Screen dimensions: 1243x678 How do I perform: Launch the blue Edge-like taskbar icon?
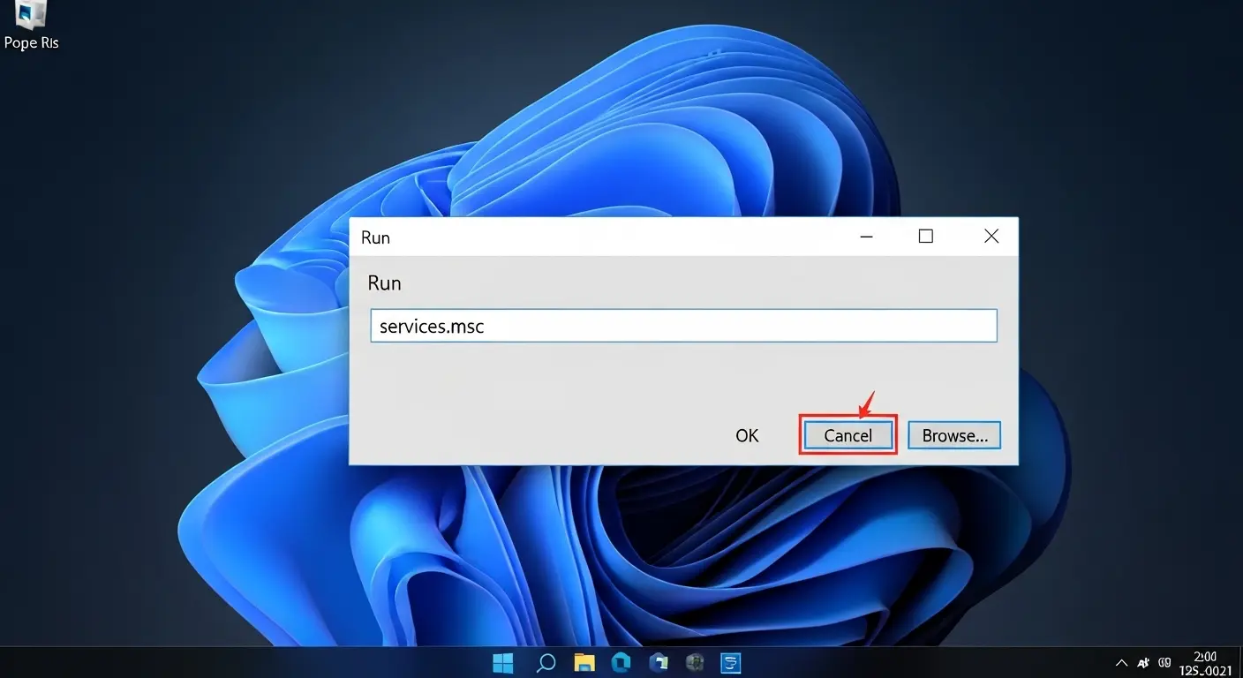coord(621,662)
